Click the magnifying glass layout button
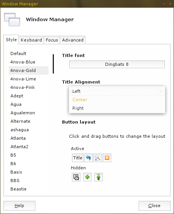 click(98, 158)
